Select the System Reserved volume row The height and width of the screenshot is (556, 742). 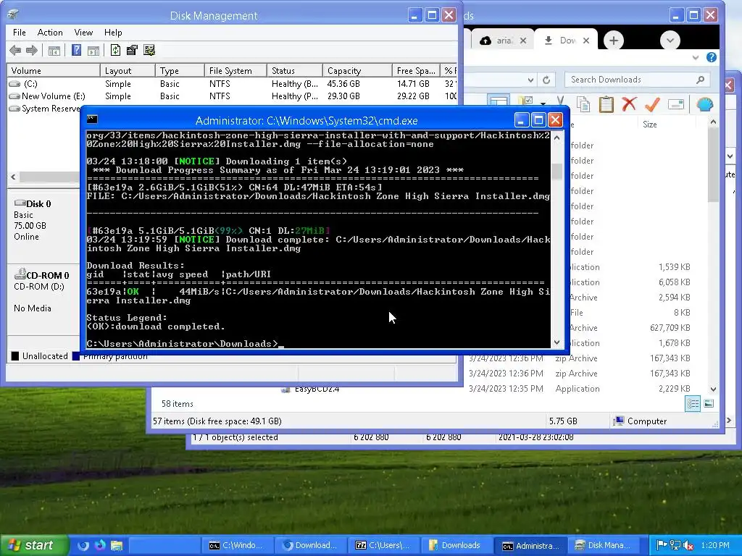pos(44,109)
